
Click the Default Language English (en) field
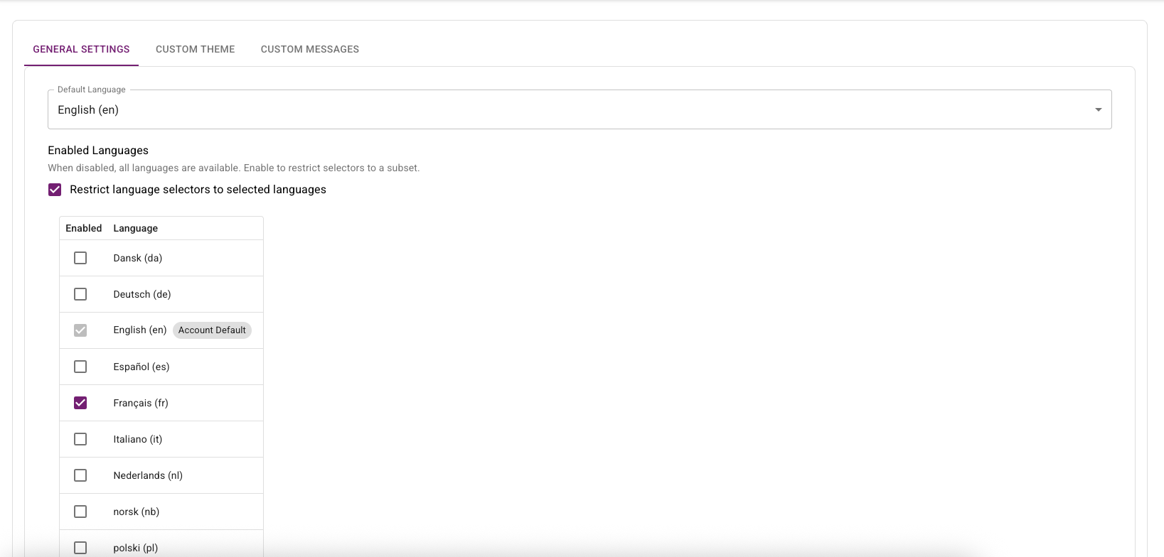580,109
